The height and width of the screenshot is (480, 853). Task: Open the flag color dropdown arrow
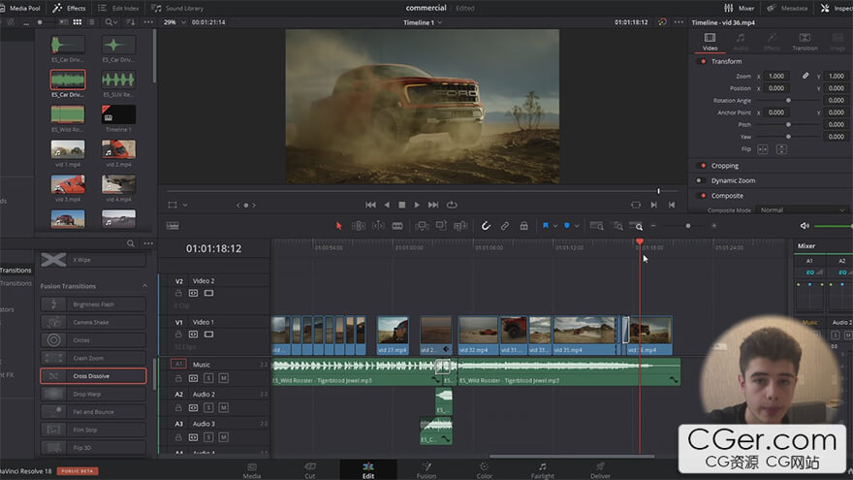(554, 226)
